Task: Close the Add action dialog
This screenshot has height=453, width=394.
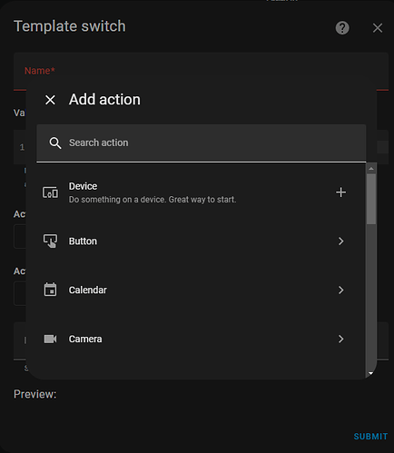Action: [50, 100]
